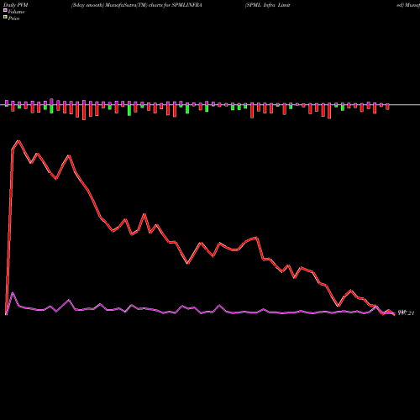Click the price value label at line end
The height and width of the screenshot is (420, 420).
406,312
